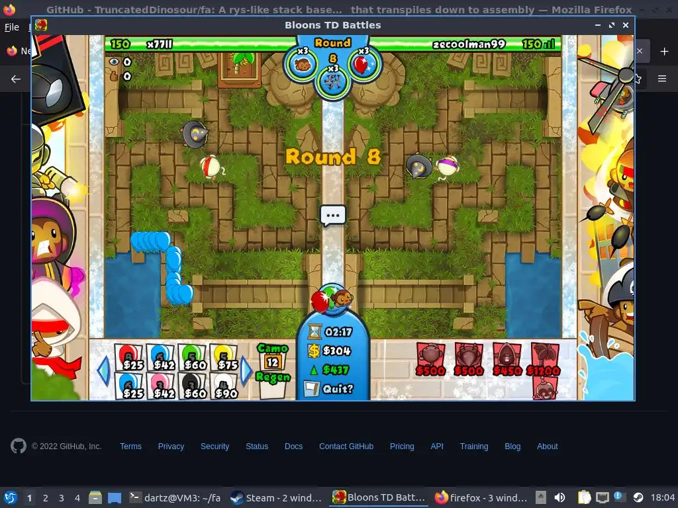This screenshot has width=678, height=508.
Task: Toggle the camo eye indicator
Action: (114, 62)
